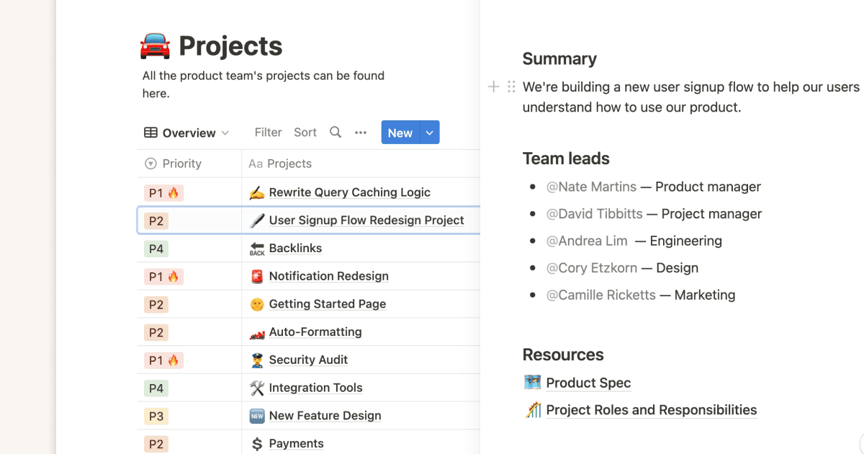Open the New button dropdown arrow
Screen dimensions: 864x454
429,132
